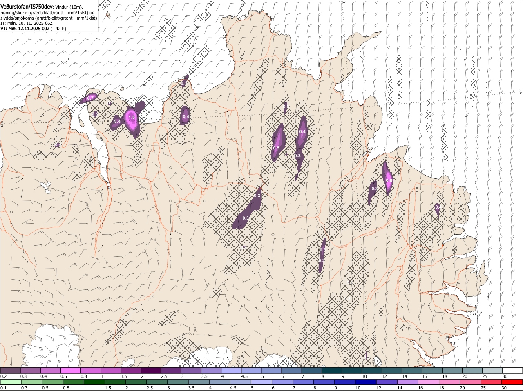Image resolution: width=523 pixels, height=391 pixels.
Task: Click the '25' label under the lower legend
Action: 483,388
